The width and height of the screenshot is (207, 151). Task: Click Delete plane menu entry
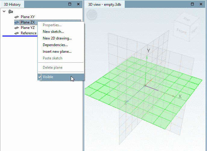point(61,68)
